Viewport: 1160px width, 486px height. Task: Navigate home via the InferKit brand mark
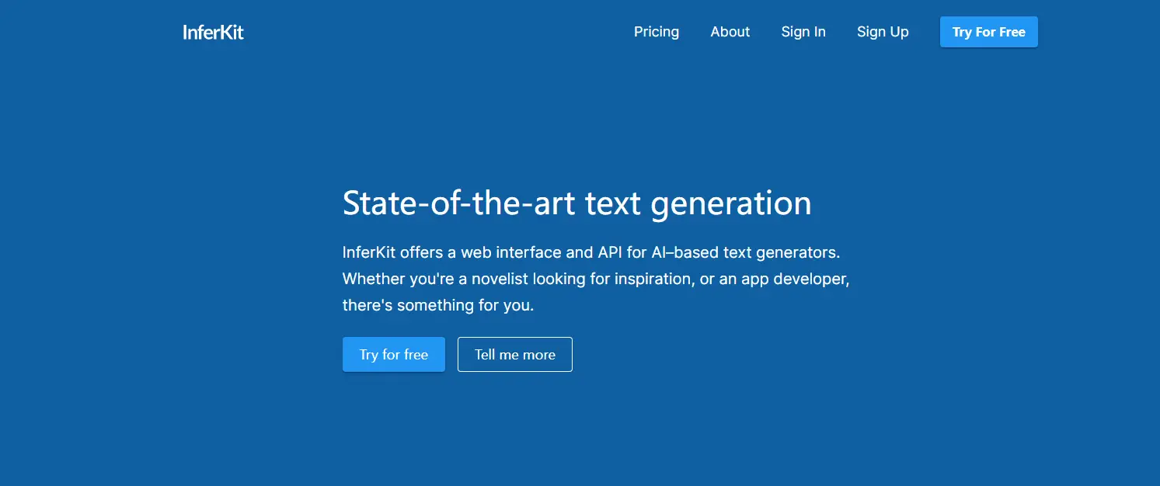point(213,32)
